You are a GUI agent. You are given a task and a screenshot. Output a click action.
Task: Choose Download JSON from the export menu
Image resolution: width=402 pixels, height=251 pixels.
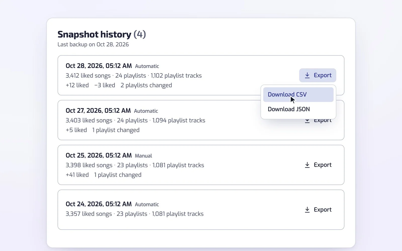pyautogui.click(x=298, y=109)
